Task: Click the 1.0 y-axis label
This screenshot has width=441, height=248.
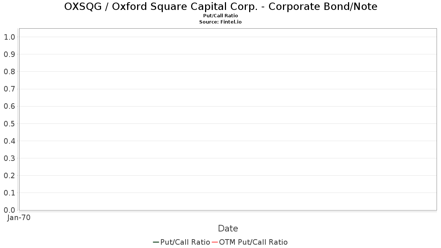Action: (9, 37)
